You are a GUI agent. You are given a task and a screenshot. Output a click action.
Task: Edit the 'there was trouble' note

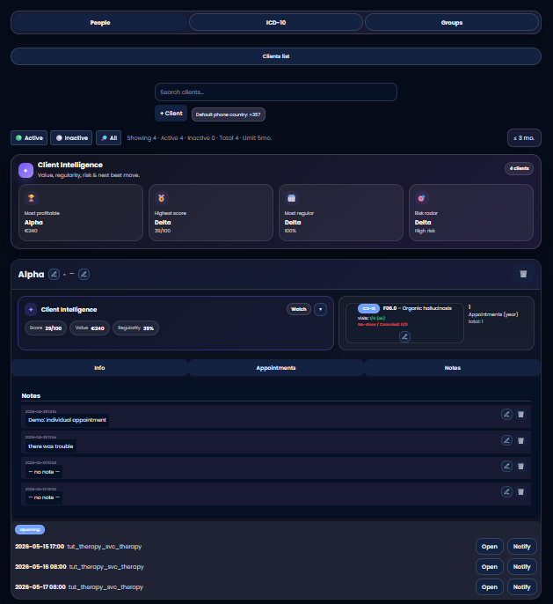(x=506, y=440)
